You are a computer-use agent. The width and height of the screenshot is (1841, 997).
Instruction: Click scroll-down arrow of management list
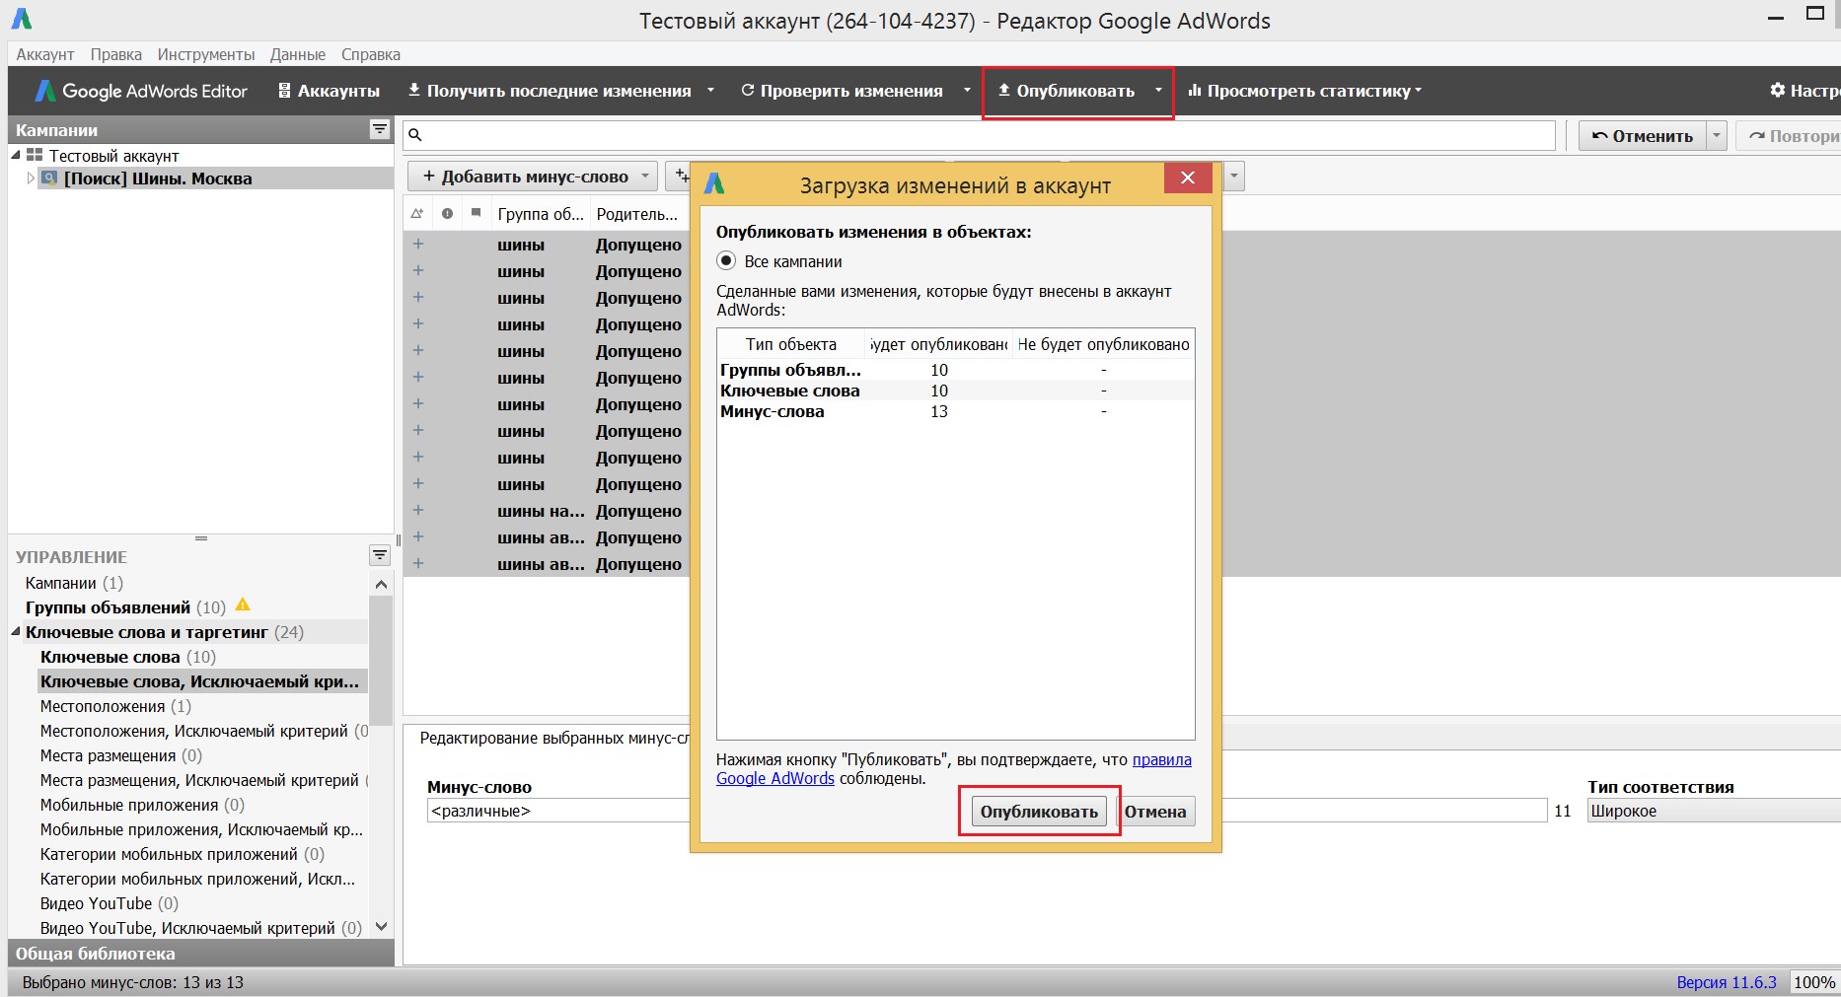[381, 927]
